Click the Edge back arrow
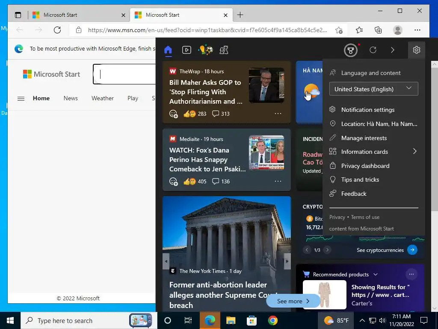Screen dimensions: 438x329 click(20, 30)
